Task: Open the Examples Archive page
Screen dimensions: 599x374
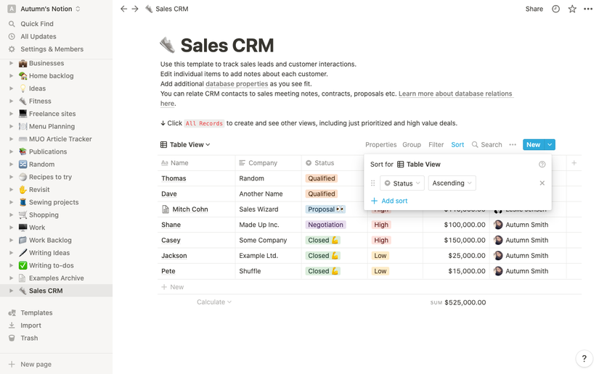Action: 56,278
